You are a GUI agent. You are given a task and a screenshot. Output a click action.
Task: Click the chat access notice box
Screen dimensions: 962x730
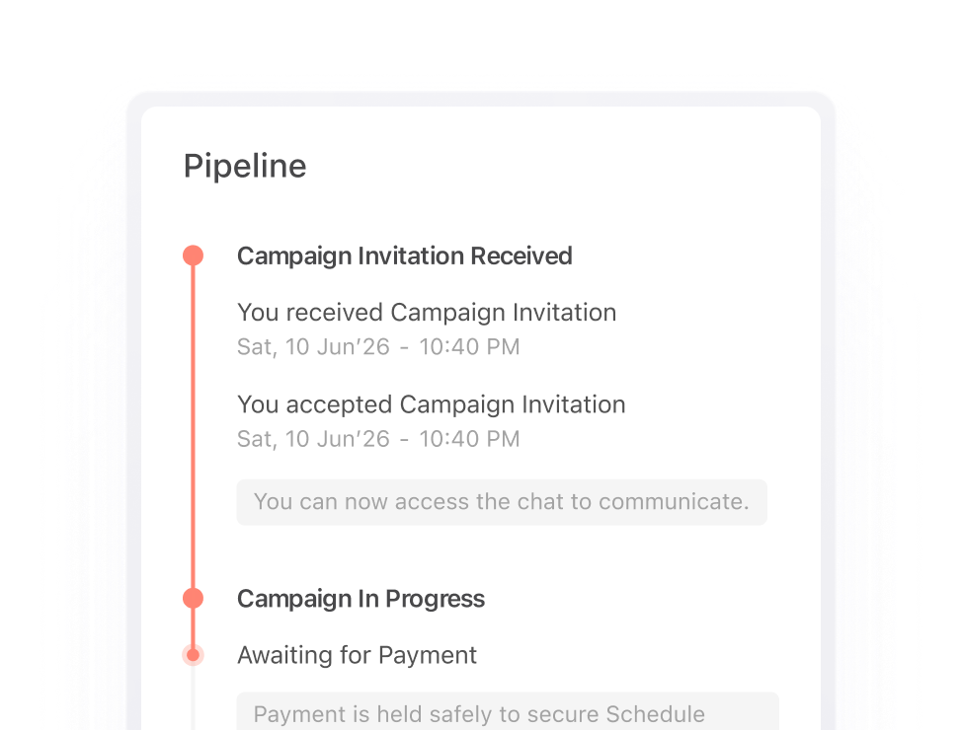(x=502, y=502)
